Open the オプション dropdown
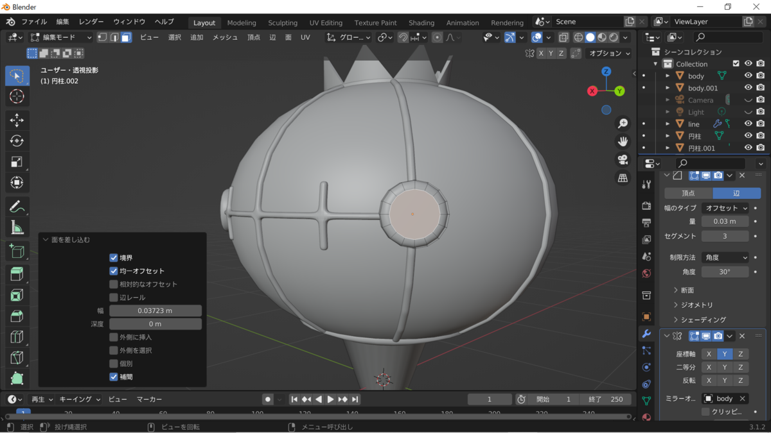 609,53
